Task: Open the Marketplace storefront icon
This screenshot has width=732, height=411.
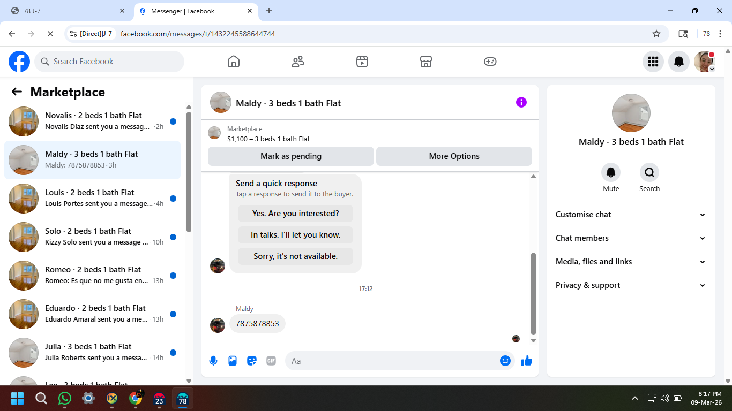Action: 426,62
